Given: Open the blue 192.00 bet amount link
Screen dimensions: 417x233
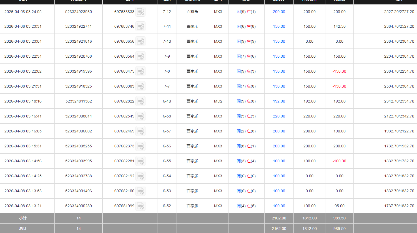Looking at the screenshot, I should pyautogui.click(x=279, y=101).
